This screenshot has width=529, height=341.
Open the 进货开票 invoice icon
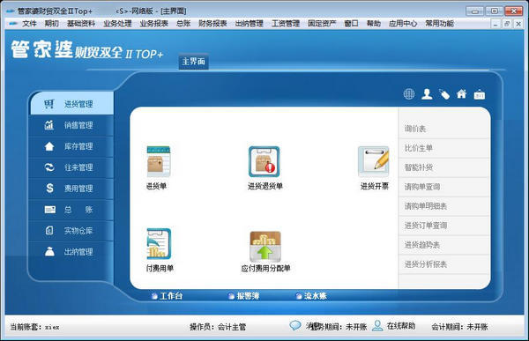coord(374,161)
